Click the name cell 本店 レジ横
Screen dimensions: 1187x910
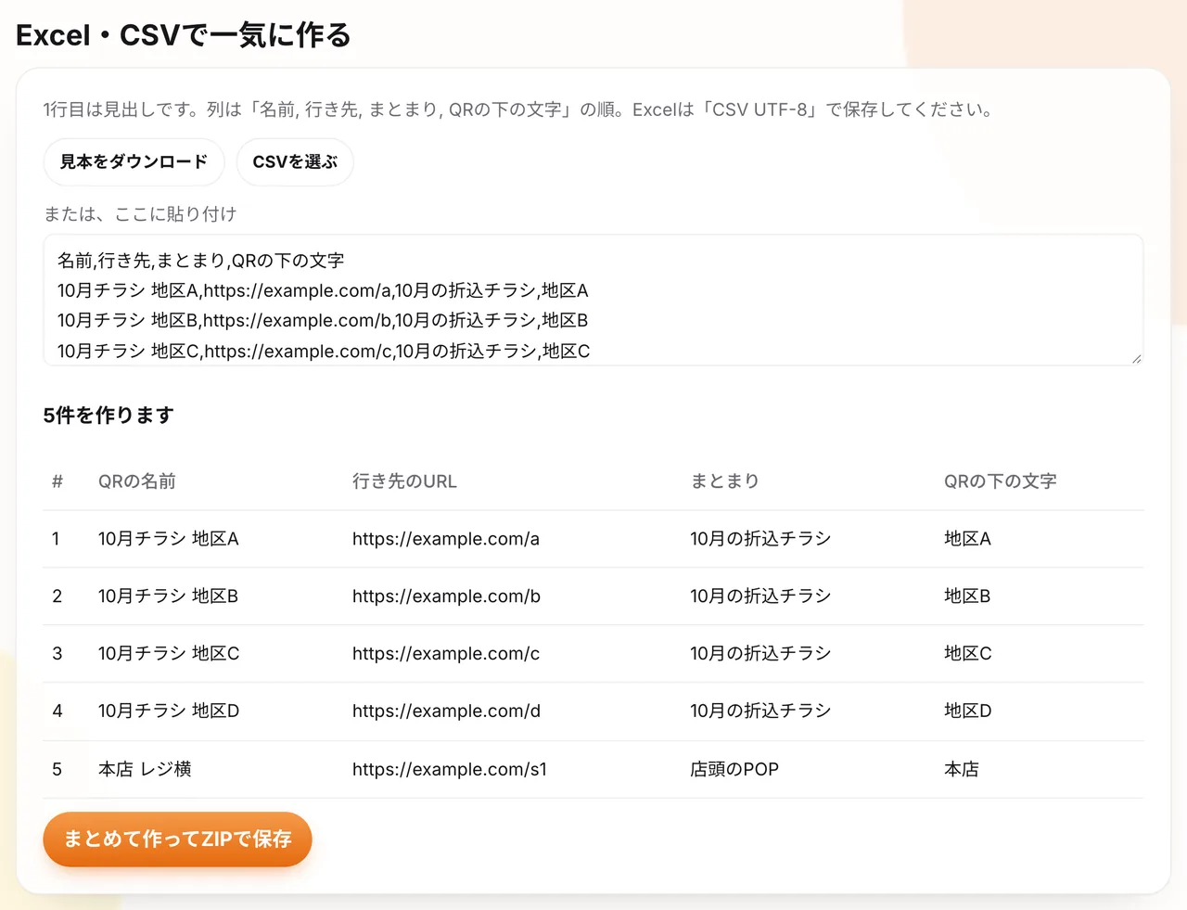pos(145,769)
